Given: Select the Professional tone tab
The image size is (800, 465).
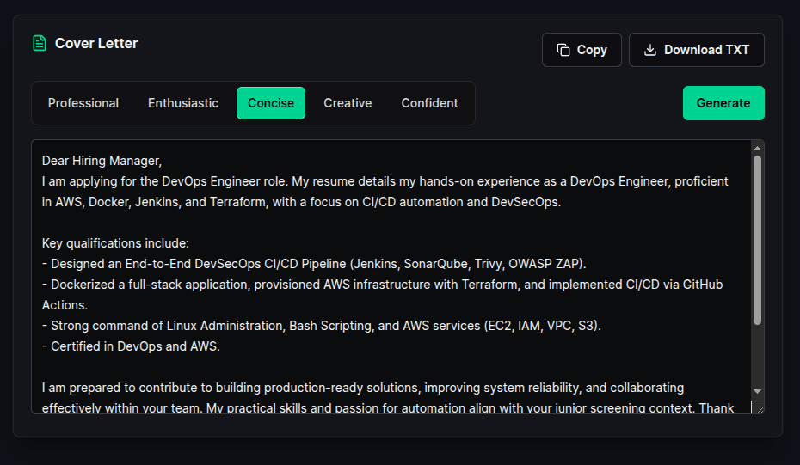Looking at the screenshot, I should [x=83, y=103].
